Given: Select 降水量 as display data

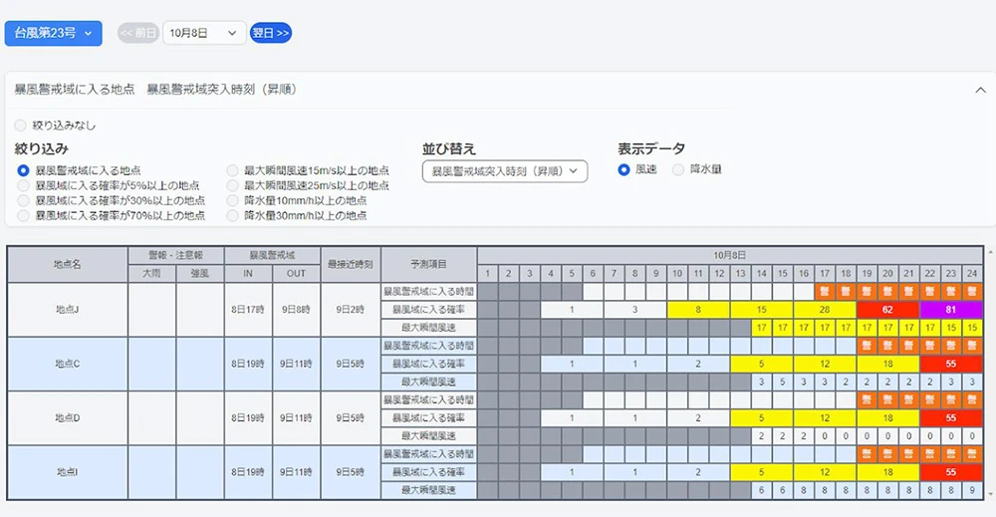Looking at the screenshot, I should tap(679, 169).
